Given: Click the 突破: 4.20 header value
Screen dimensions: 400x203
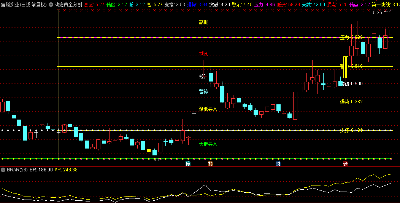Looking at the screenshot, I should pos(220,5).
